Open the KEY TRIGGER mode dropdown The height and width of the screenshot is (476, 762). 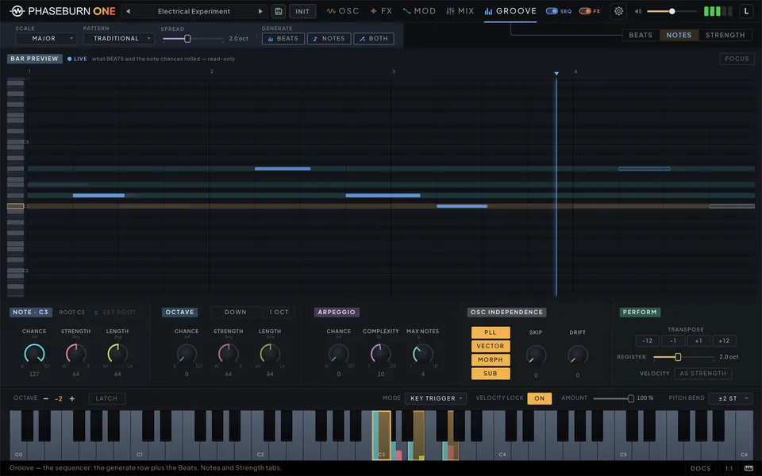pyautogui.click(x=436, y=398)
